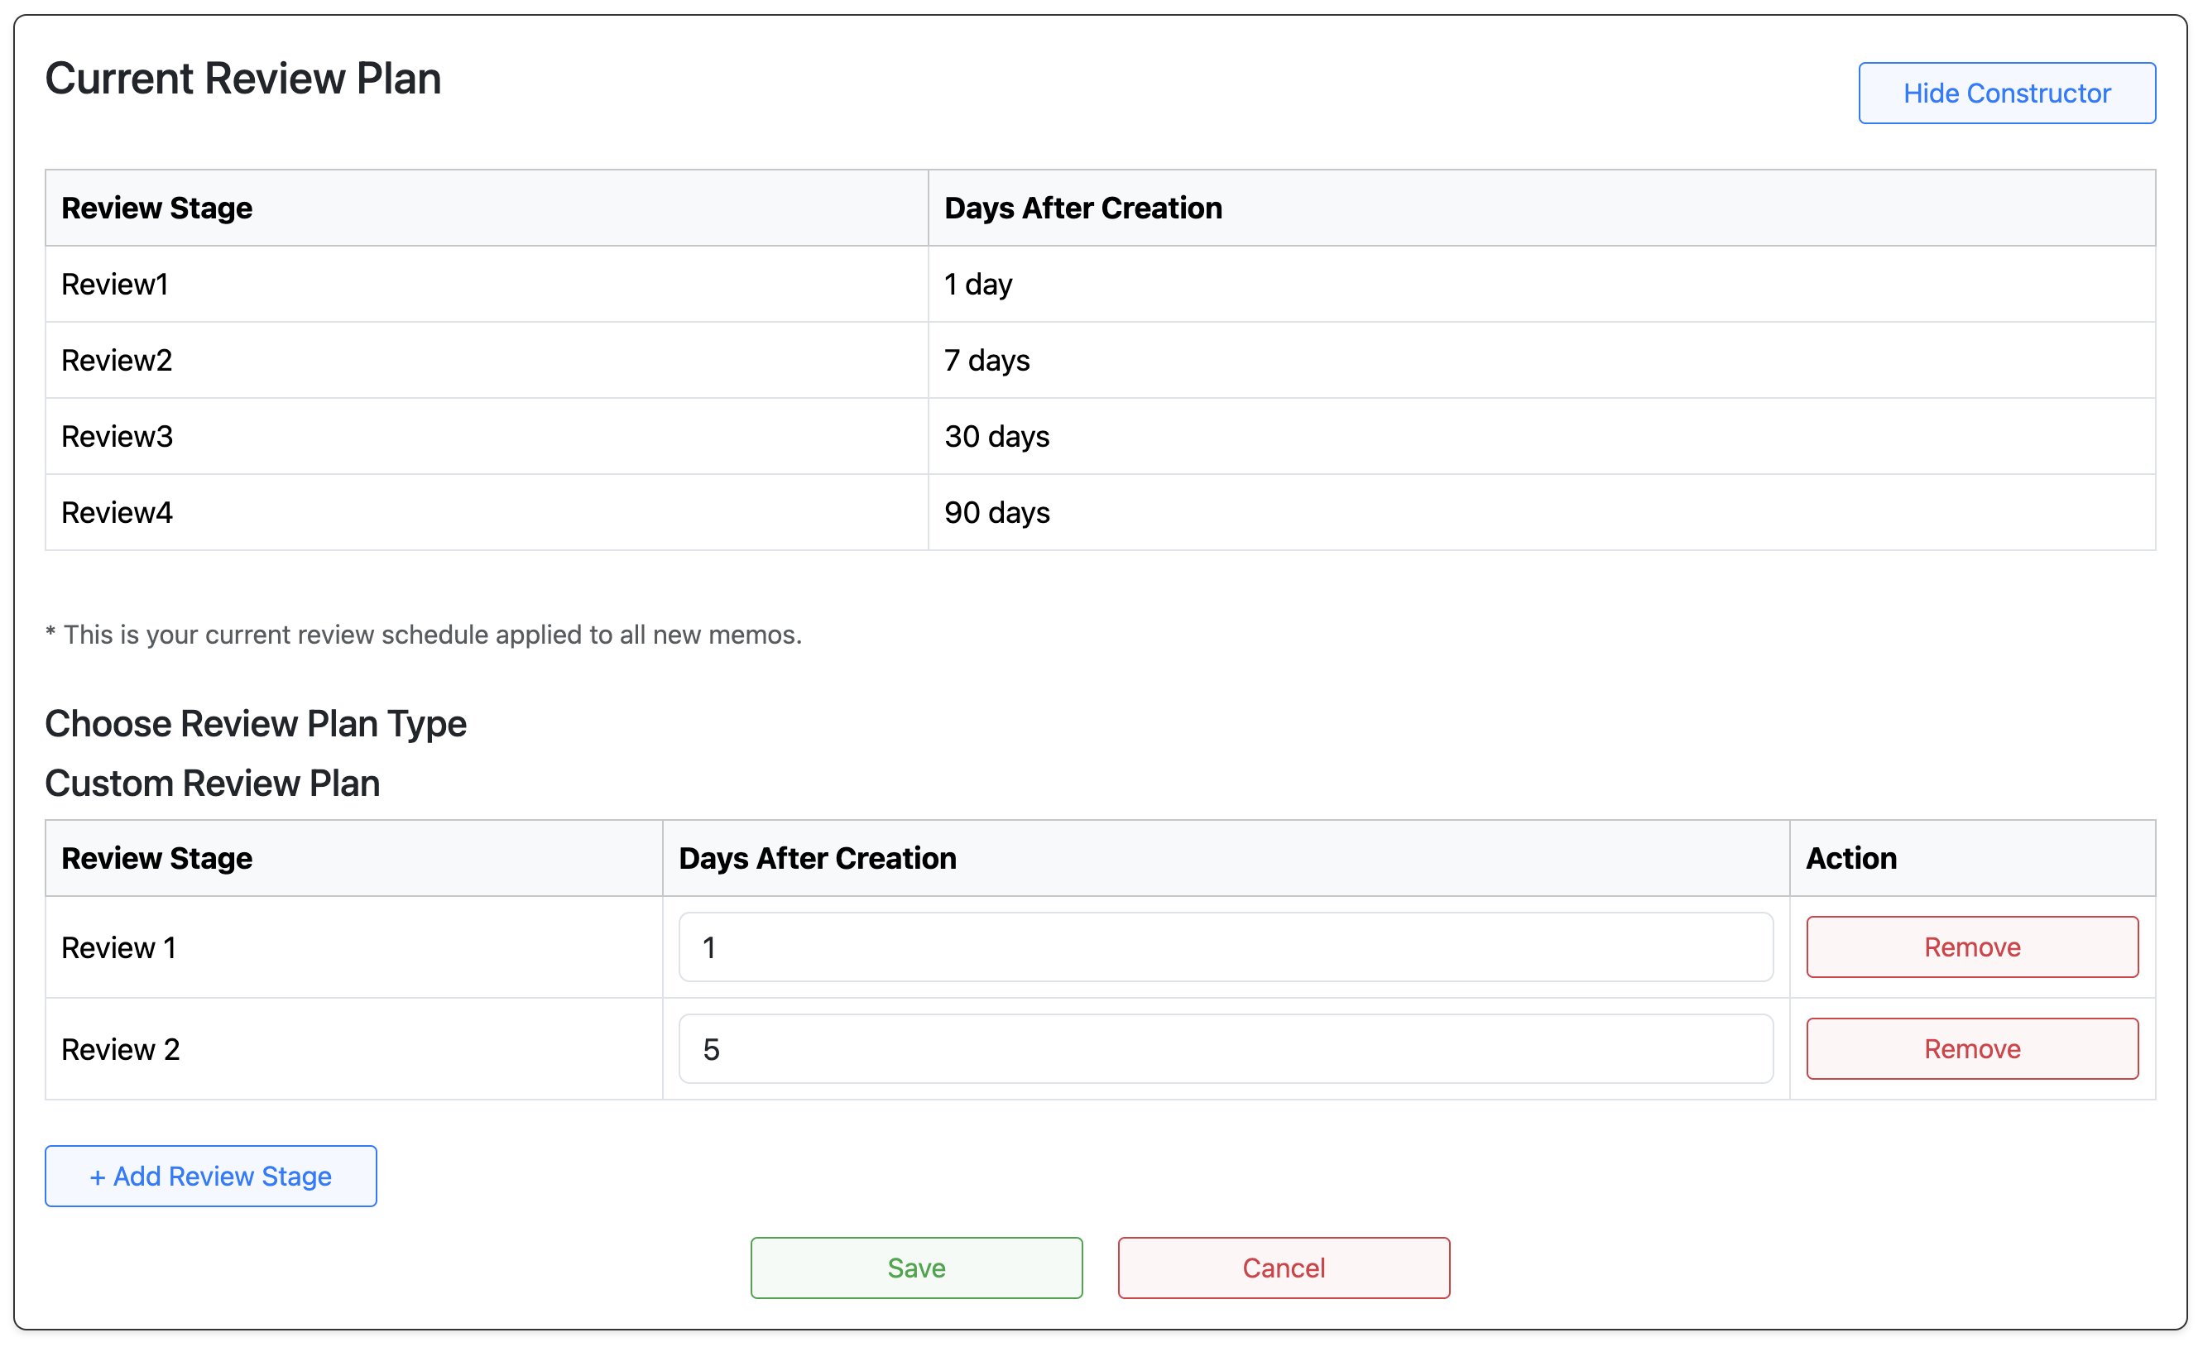Click the '1 day' value cell
Viewport: 2203px width, 1347px height.
[x=1542, y=285]
